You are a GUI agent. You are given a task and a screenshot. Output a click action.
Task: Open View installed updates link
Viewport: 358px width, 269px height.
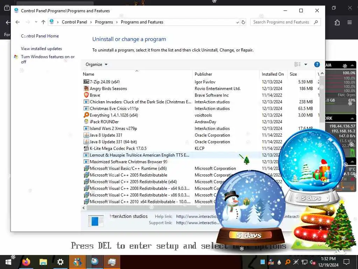click(x=41, y=48)
